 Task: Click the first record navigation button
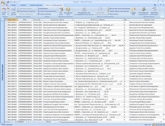pos(12,122)
